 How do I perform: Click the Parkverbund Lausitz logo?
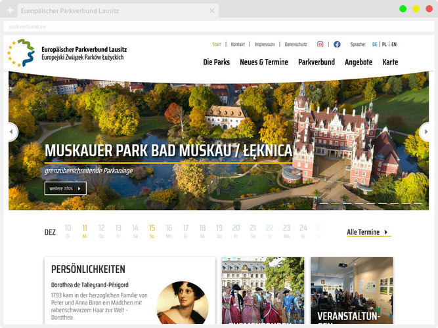67,53
